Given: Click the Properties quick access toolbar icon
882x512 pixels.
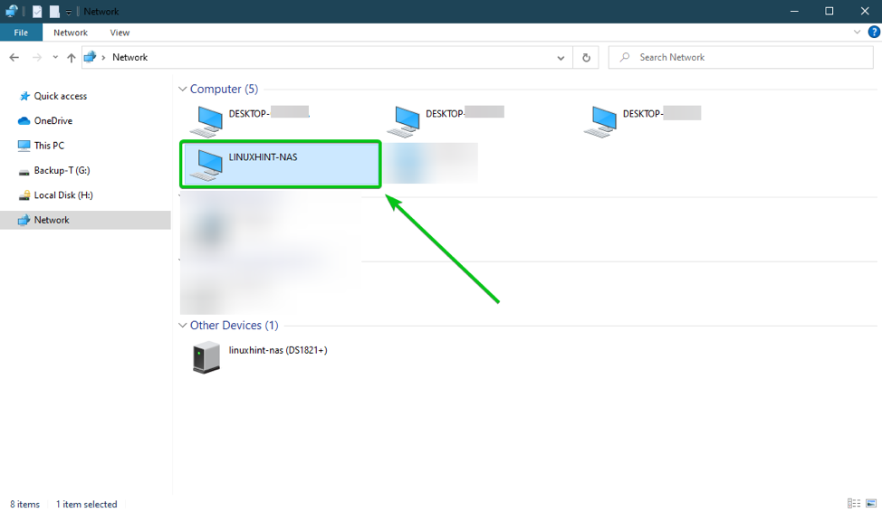Looking at the screenshot, I should pyautogui.click(x=37, y=11).
